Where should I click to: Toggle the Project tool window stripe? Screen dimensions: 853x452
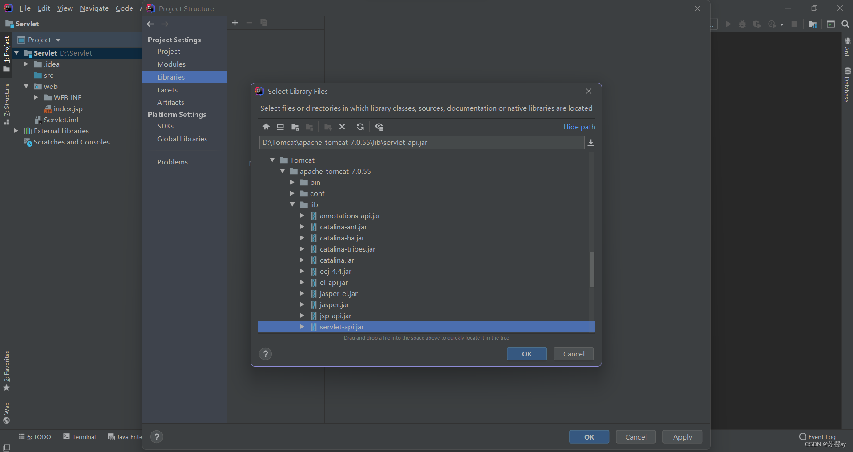7,54
